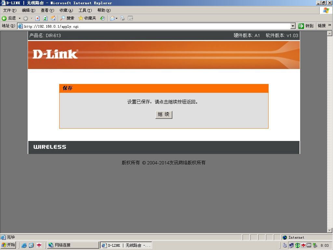Click the vertical scrollbar up arrow
The image size is (333, 250).
click(x=330, y=34)
